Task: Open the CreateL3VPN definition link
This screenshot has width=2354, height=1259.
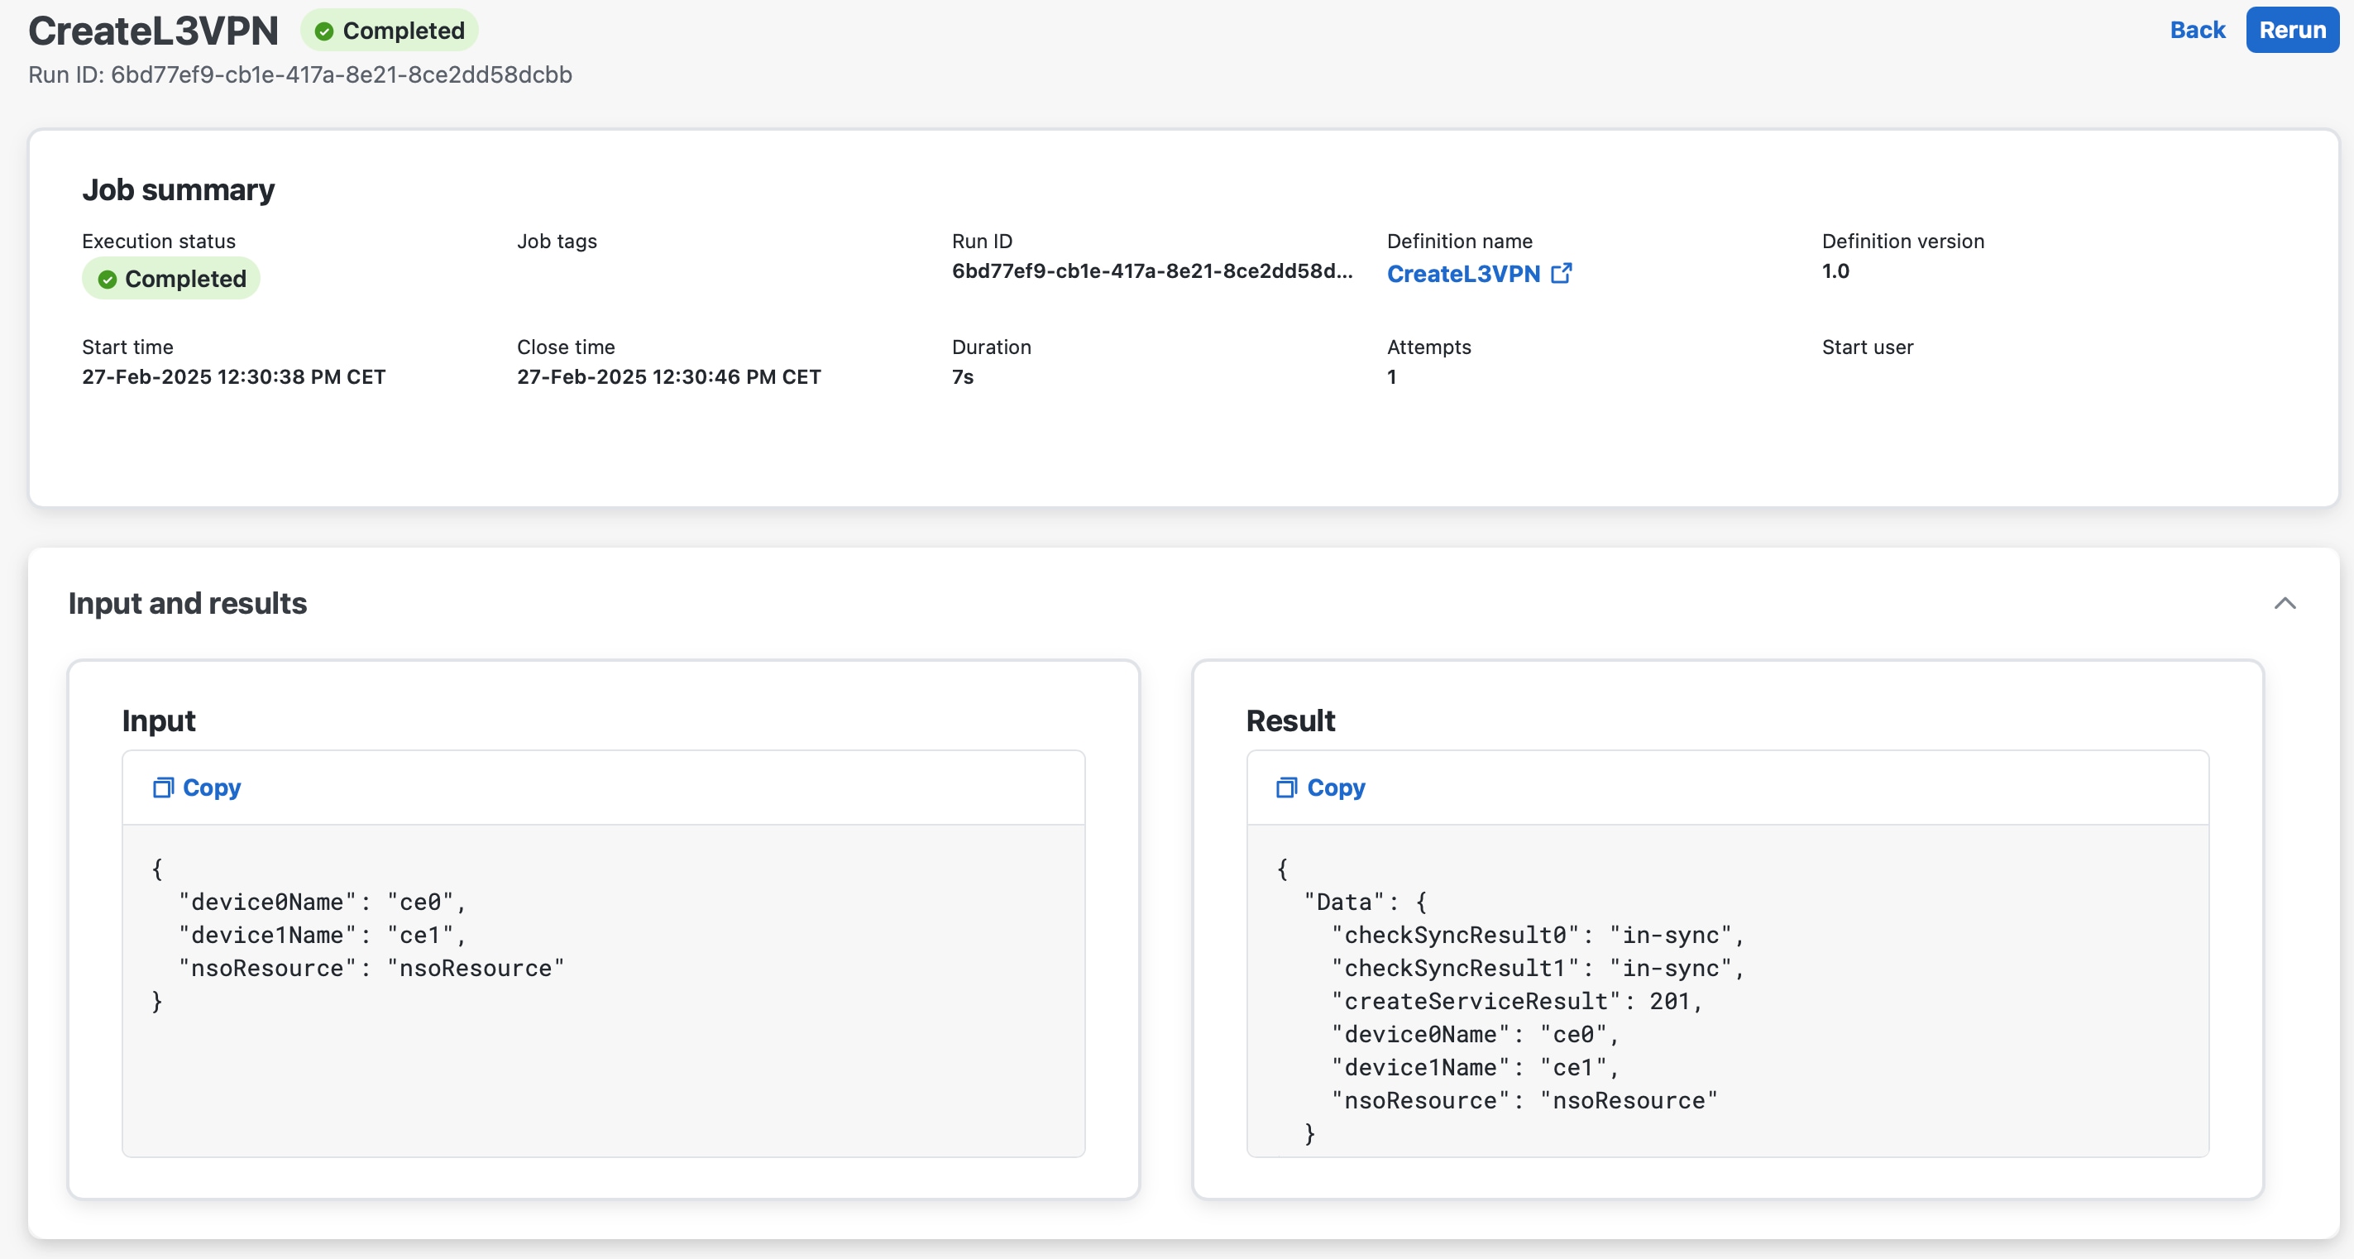Action: 1463,274
